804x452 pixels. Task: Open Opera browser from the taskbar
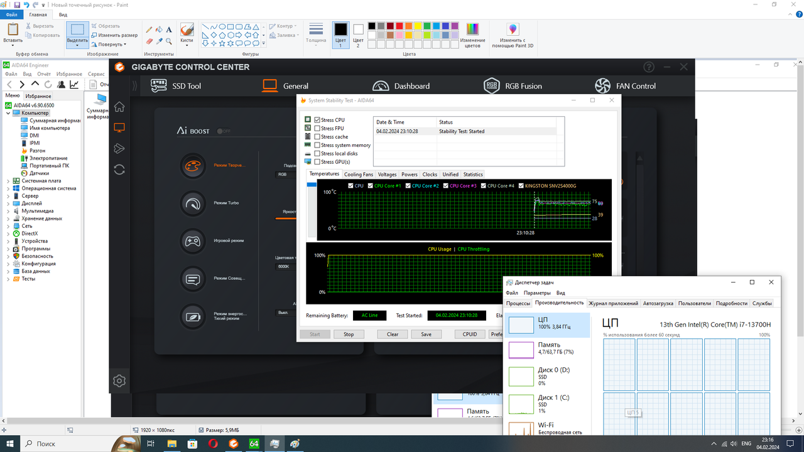tap(213, 443)
